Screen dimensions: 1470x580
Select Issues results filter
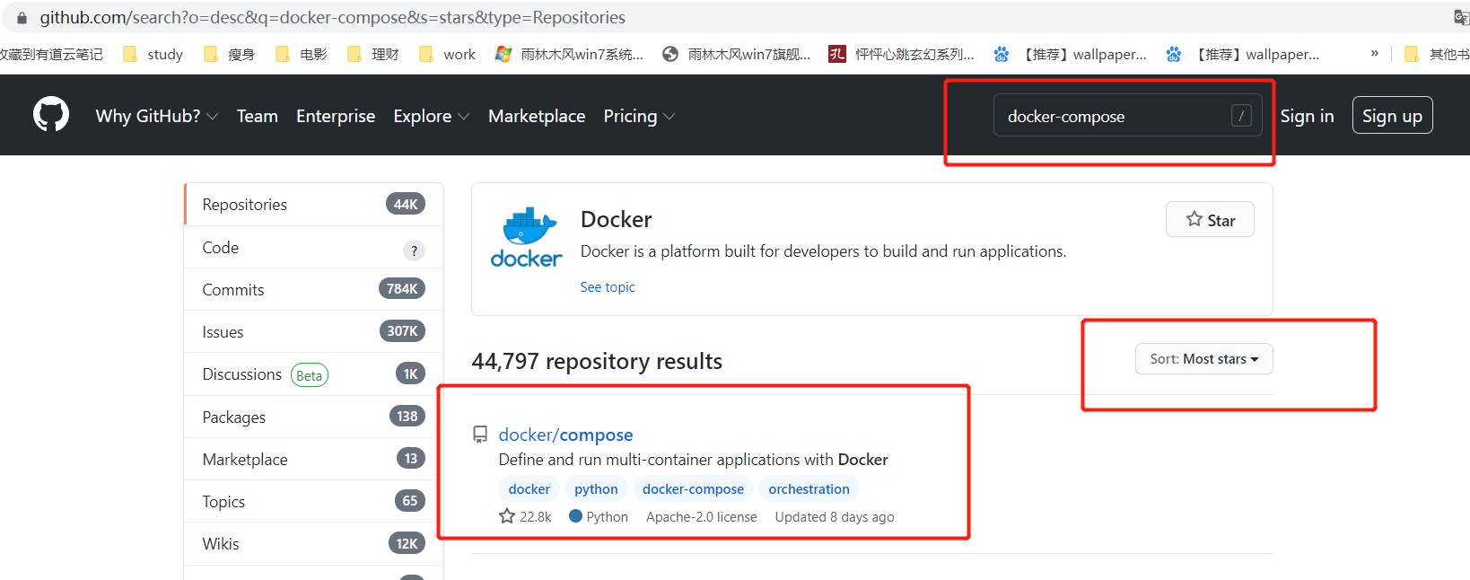click(314, 331)
